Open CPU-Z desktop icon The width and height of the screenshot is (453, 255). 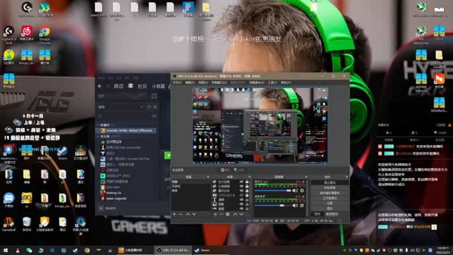[x=439, y=33]
